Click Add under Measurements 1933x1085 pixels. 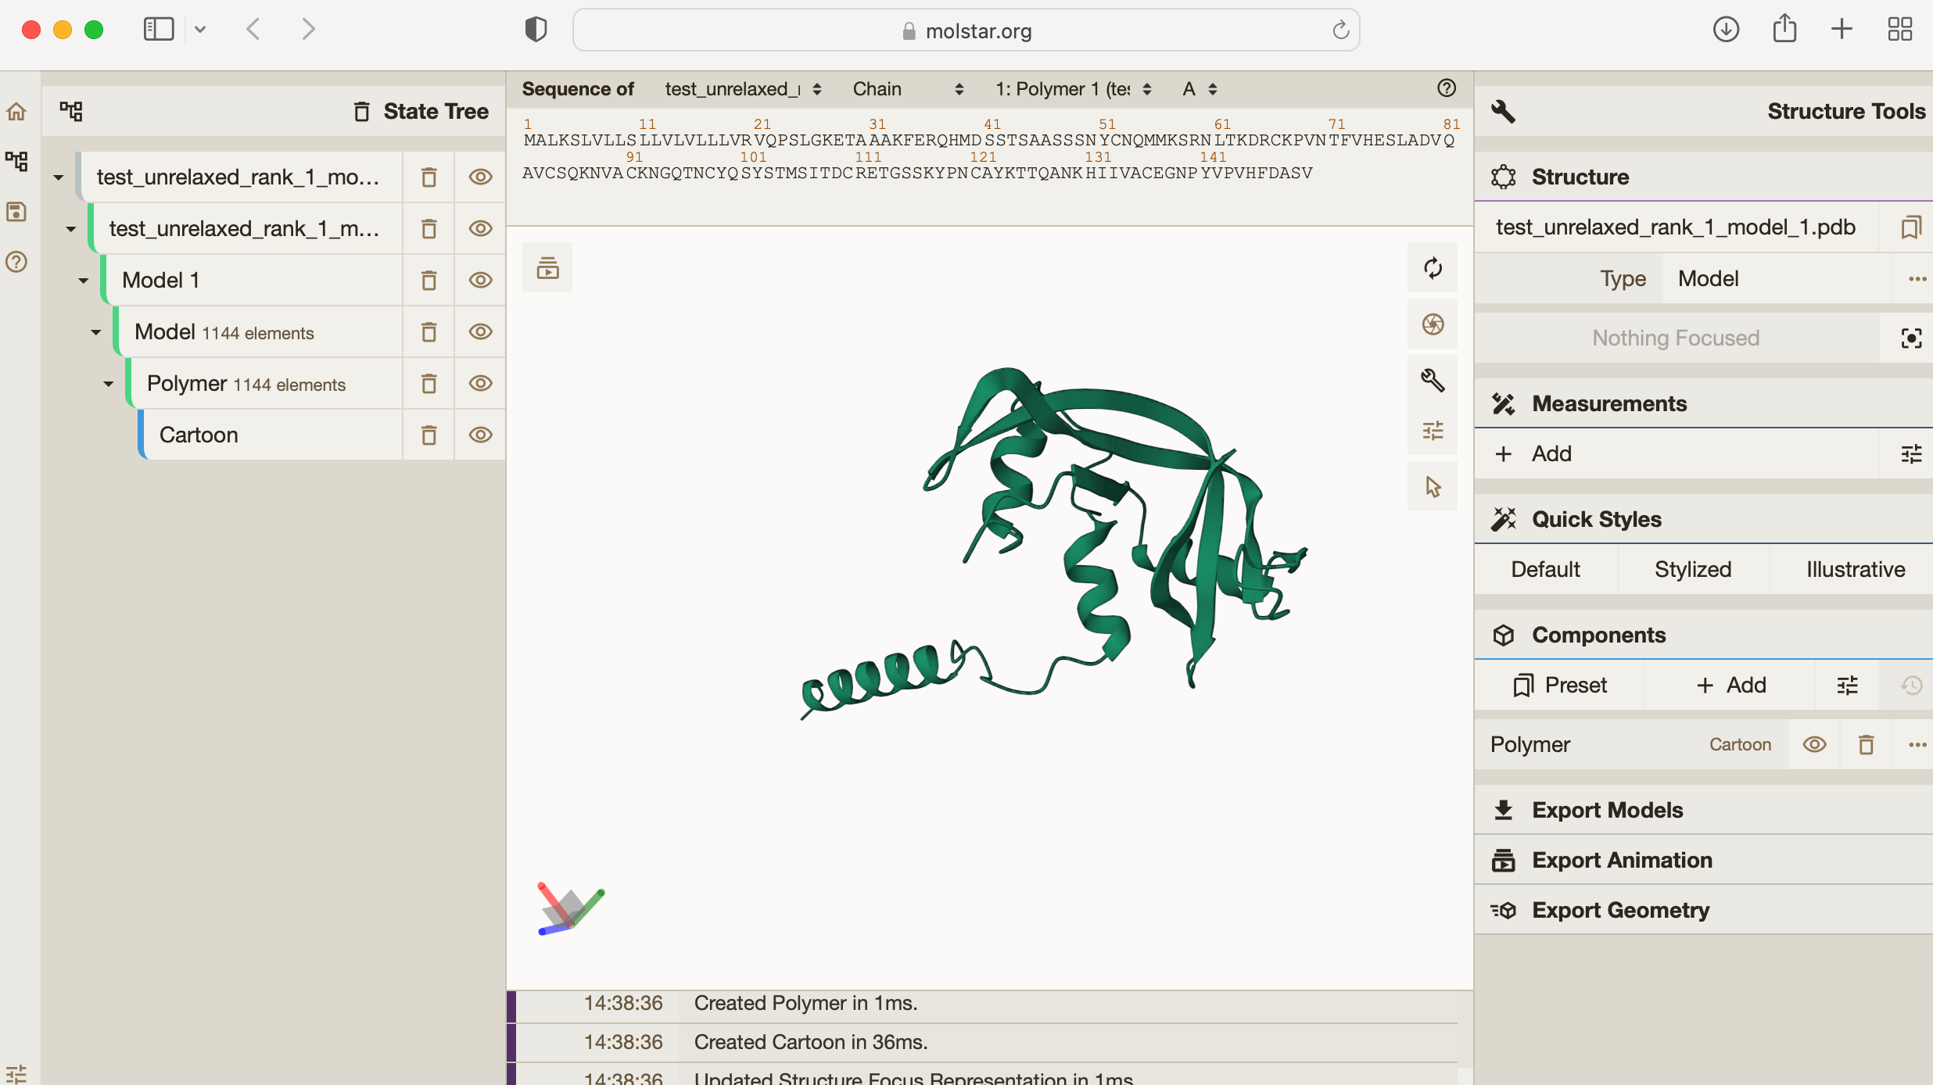tap(1677, 454)
